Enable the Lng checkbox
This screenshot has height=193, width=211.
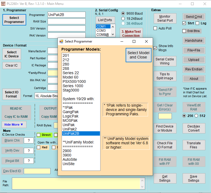pos(197,23)
